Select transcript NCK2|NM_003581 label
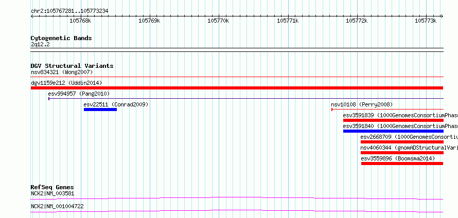The image size is (458, 218). pos(52,193)
